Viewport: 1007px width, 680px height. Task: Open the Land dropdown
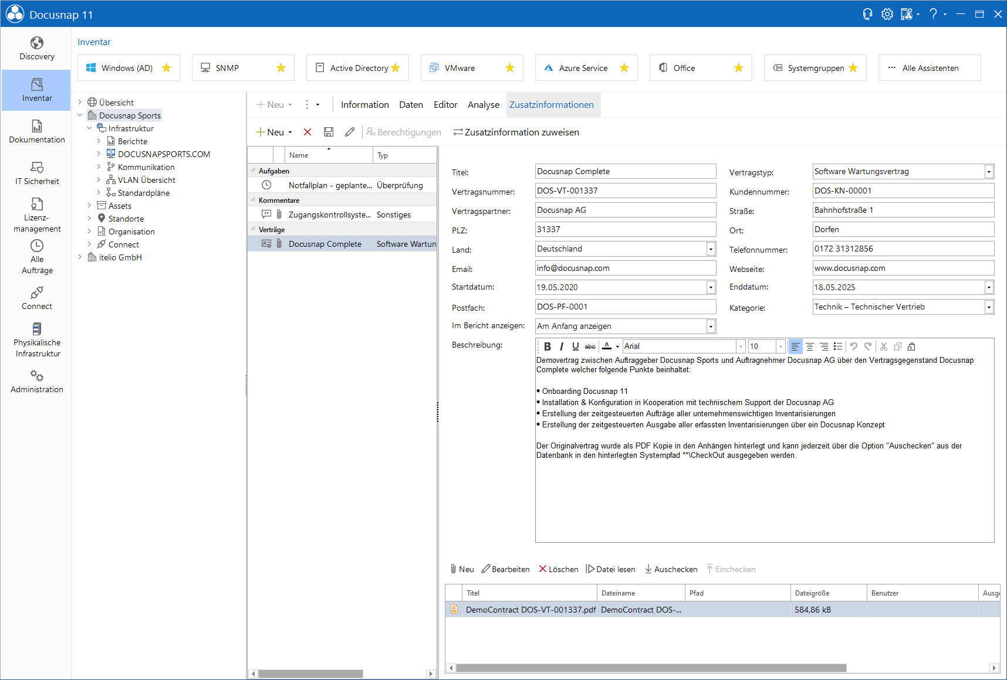(x=711, y=249)
